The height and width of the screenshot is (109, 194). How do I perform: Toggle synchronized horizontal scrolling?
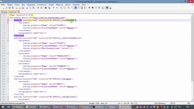64,8
